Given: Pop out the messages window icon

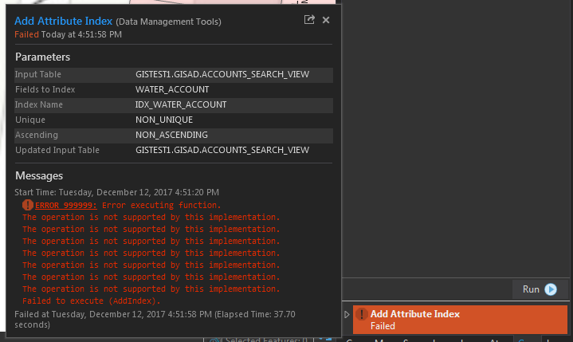Looking at the screenshot, I should pos(309,20).
